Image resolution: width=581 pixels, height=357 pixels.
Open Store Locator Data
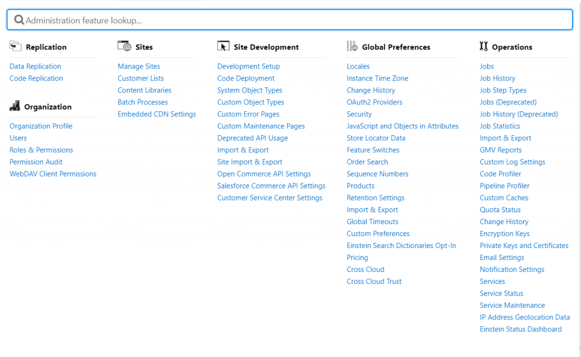coord(376,138)
